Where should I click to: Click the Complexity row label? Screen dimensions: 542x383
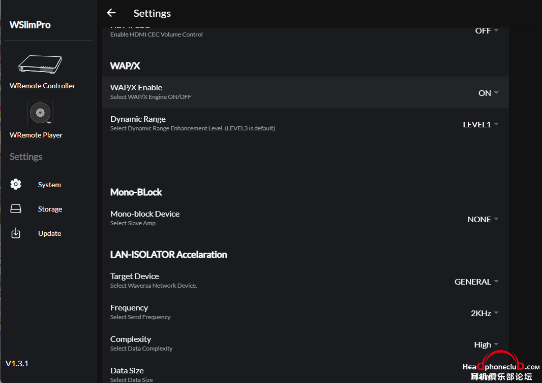131,339
